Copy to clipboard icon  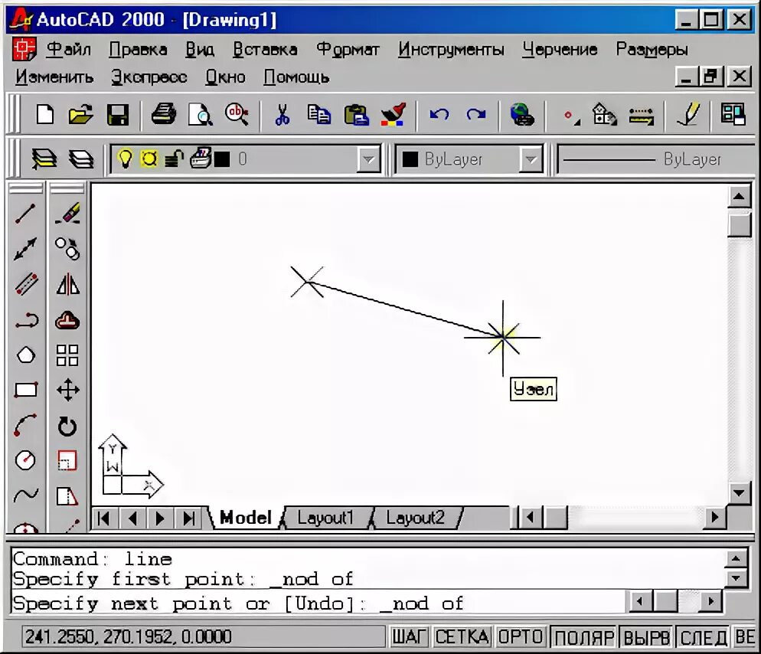[318, 116]
